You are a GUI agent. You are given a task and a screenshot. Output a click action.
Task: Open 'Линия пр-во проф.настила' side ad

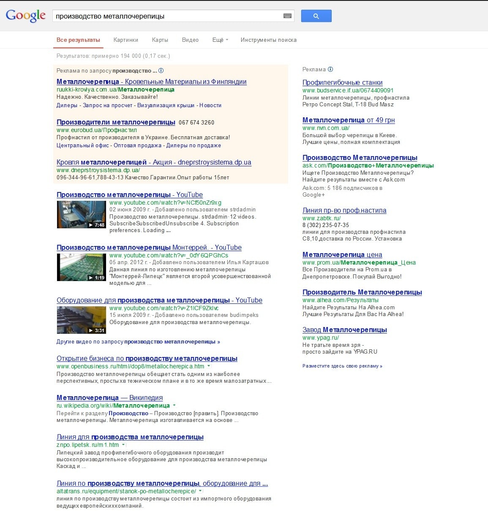pos(344,210)
